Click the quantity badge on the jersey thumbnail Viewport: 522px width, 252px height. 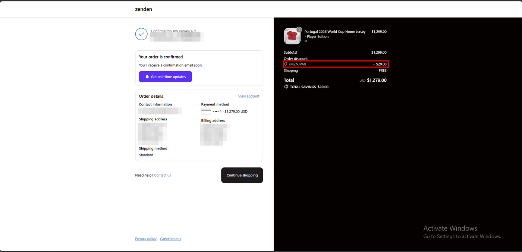(299, 29)
